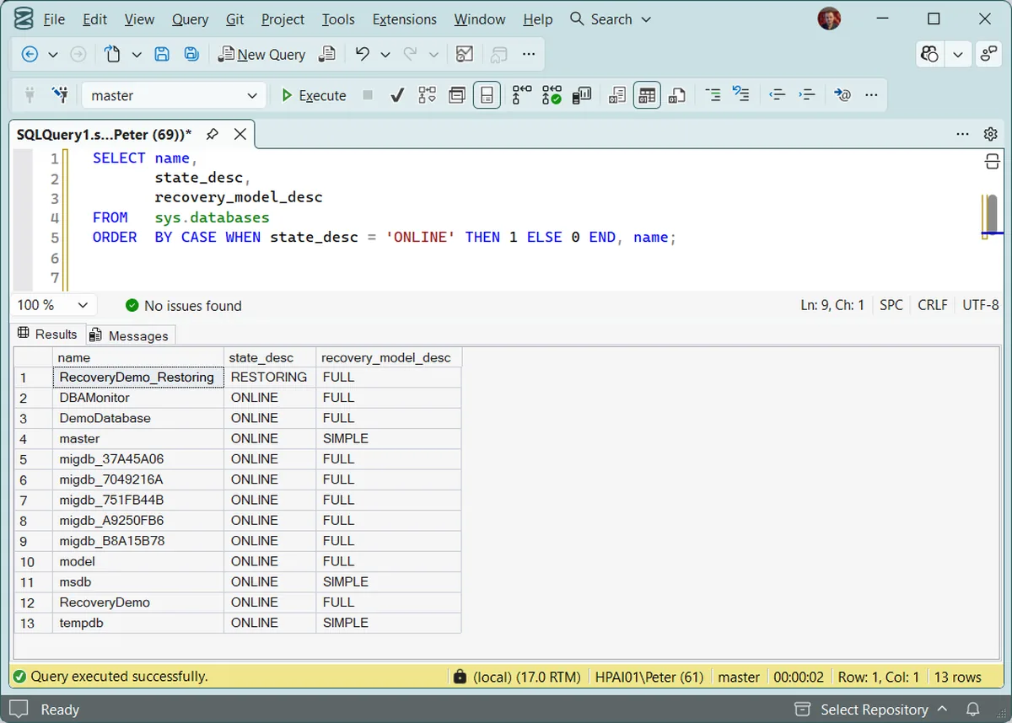Open SQL editor toolbar overflow options
Viewport: 1012px width, 723px height.
pyautogui.click(x=872, y=95)
